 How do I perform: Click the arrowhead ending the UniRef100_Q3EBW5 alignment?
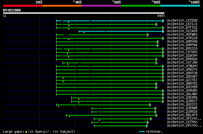(x=156, y=108)
